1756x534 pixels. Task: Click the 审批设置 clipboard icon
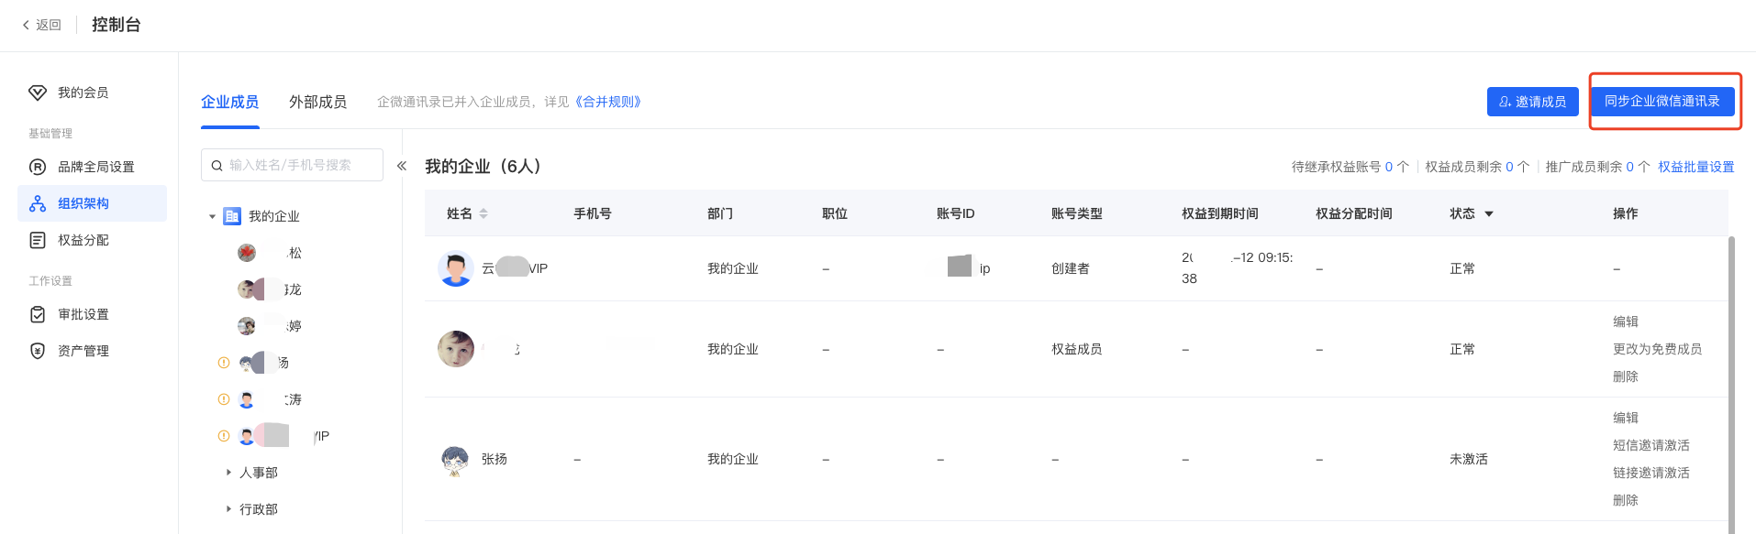[38, 314]
